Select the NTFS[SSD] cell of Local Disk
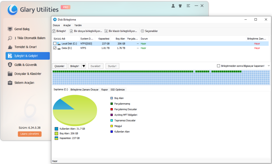Image resolution: width=272 pixels, height=164 pixels. tap(86, 44)
